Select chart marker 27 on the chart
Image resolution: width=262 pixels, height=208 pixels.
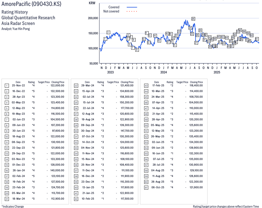196,43
